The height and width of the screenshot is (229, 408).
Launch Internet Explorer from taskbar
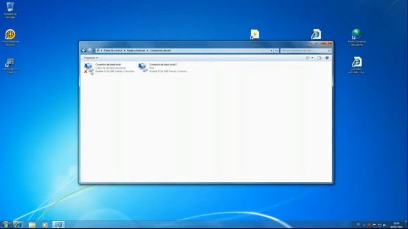18,225
